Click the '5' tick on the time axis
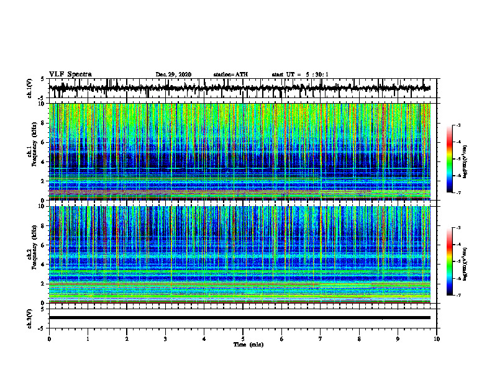 tap(243, 339)
